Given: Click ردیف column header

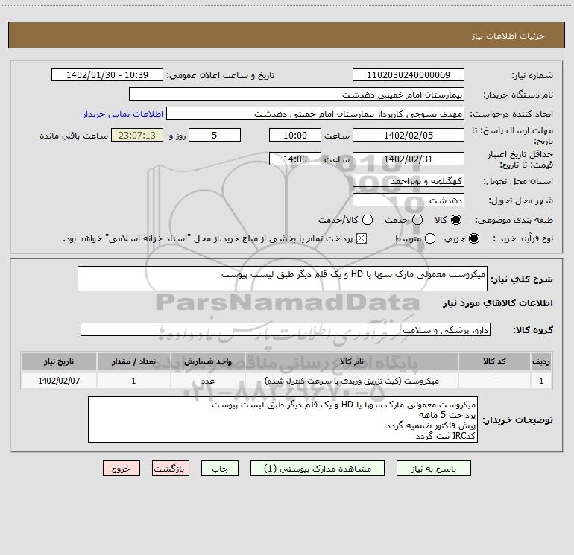Looking at the screenshot, I should click(541, 362).
